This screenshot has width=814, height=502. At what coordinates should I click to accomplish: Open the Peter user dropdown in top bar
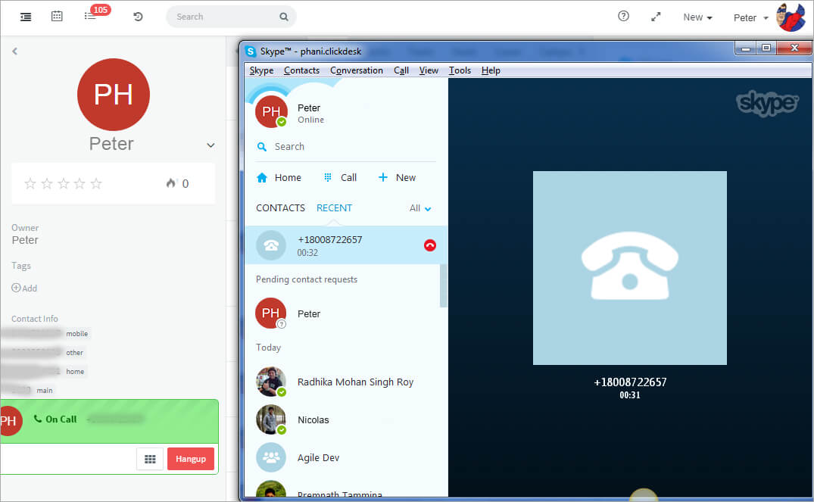(x=750, y=17)
